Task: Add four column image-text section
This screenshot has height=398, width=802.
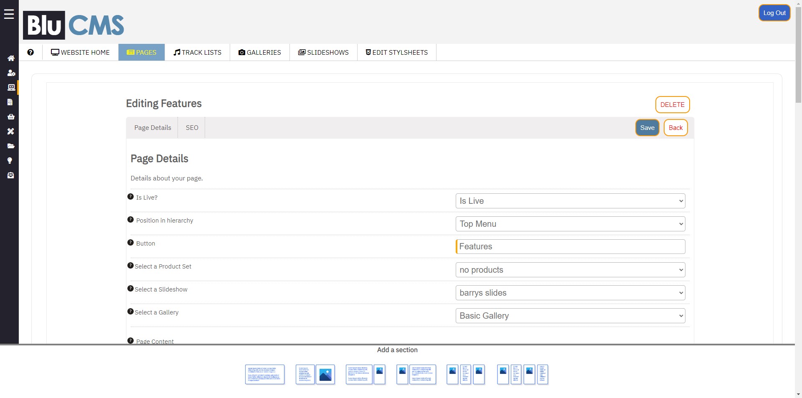Action: [x=523, y=374]
